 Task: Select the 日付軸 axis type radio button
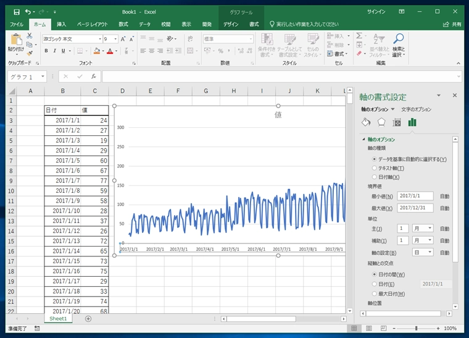pyautogui.click(x=375, y=177)
